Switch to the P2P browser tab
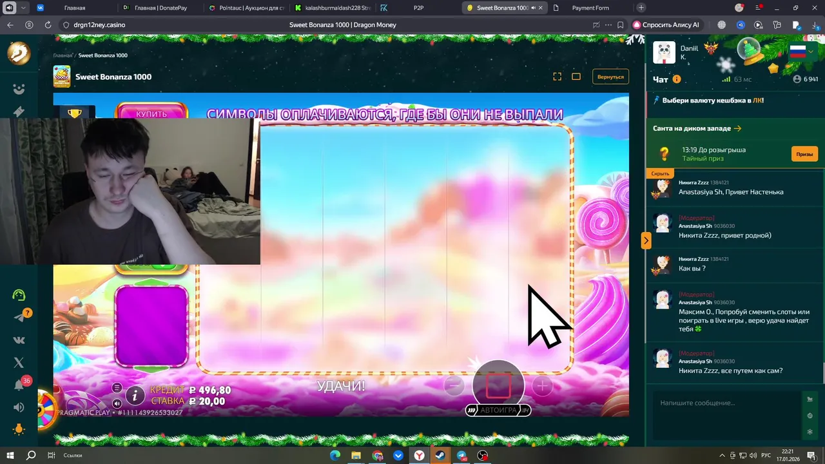 (x=418, y=8)
